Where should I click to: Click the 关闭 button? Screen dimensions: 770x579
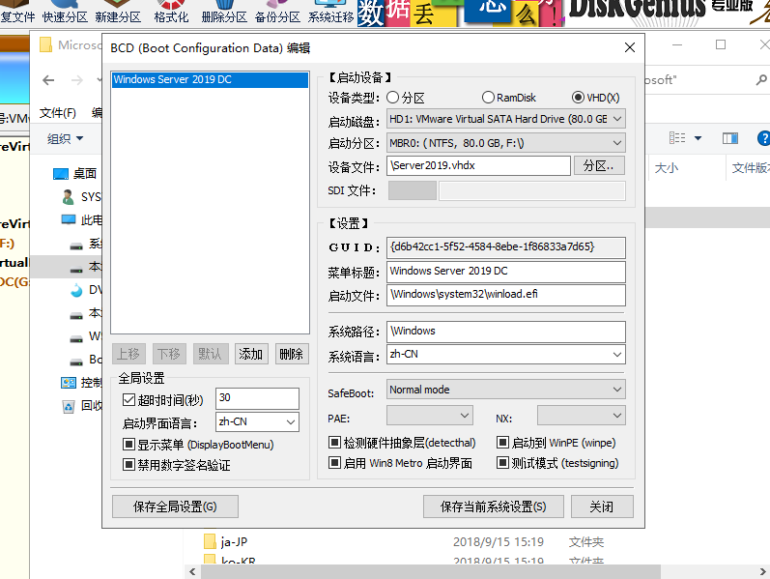[602, 507]
